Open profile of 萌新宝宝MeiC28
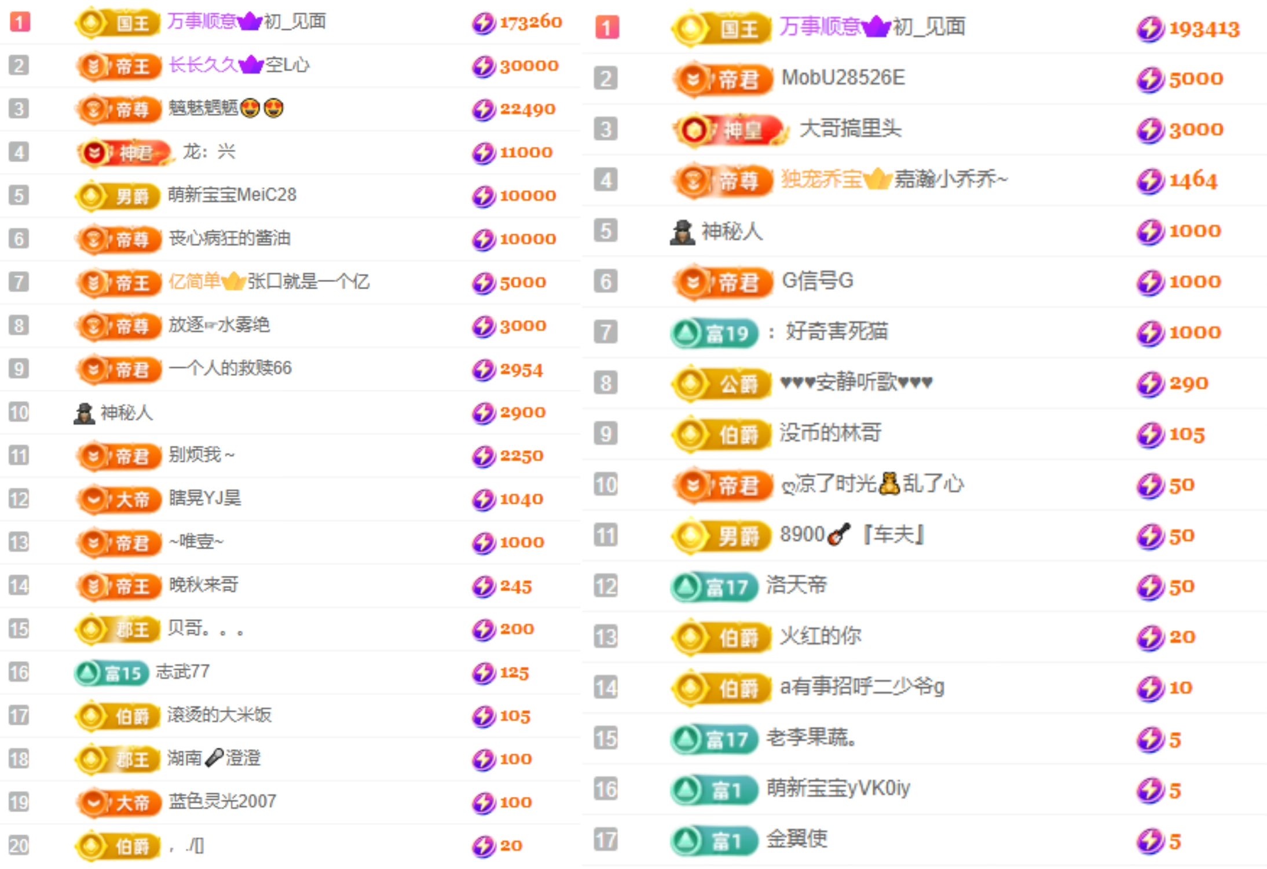Image resolution: width=1267 pixels, height=869 pixels. [x=232, y=195]
